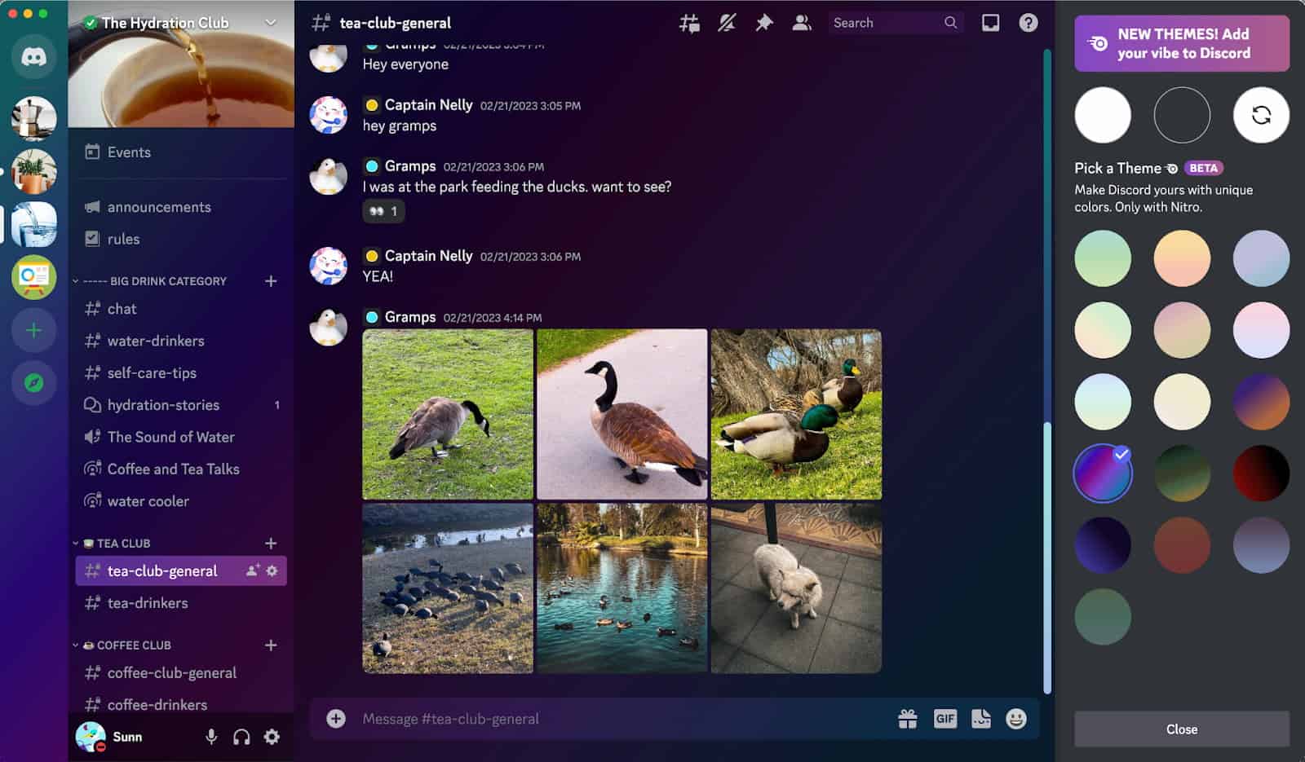Click the Close button in theme panel
This screenshot has height=762, width=1305.
coord(1181,729)
